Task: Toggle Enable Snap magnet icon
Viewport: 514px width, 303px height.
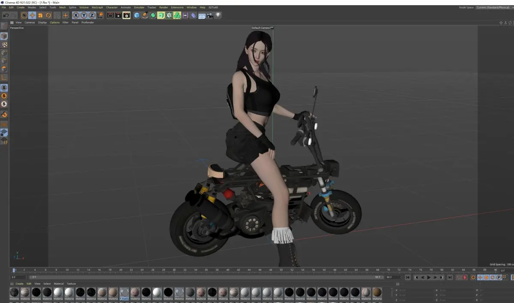Action: tap(4, 114)
